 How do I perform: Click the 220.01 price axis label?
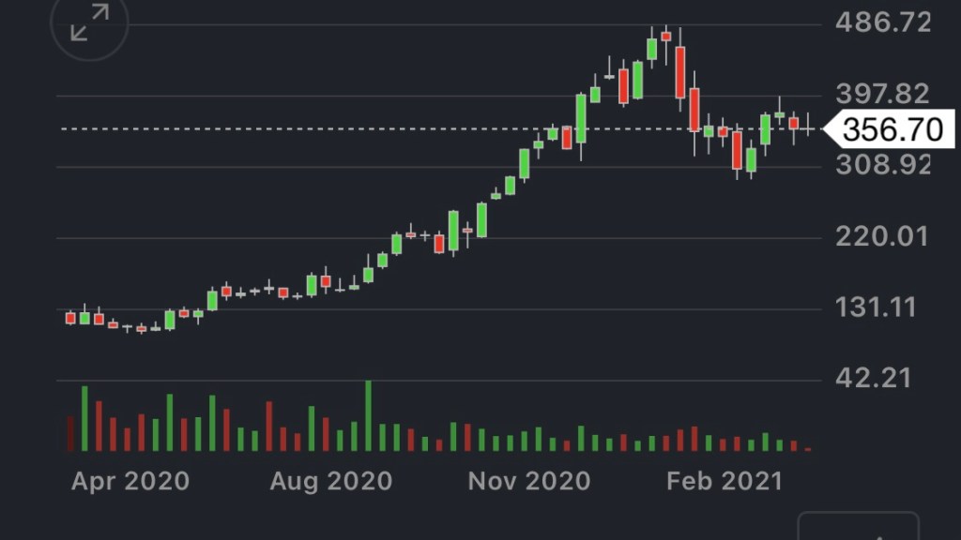(883, 236)
